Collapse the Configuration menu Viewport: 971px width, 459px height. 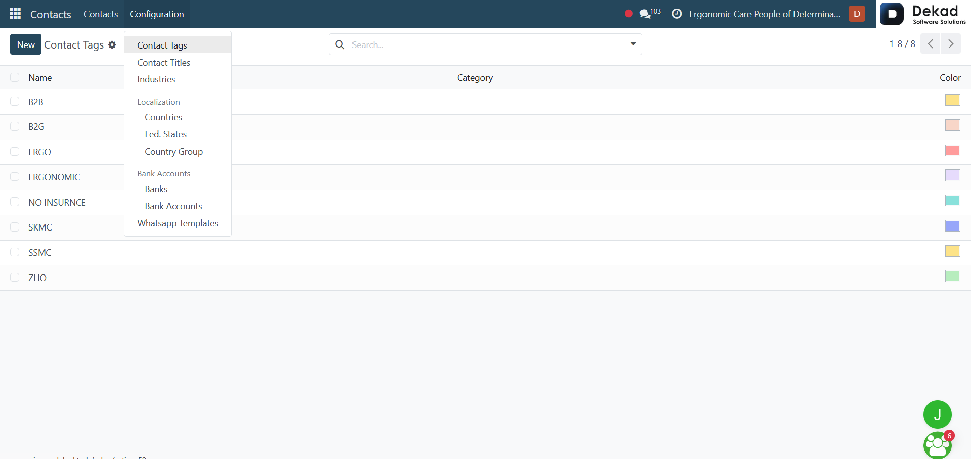157,14
